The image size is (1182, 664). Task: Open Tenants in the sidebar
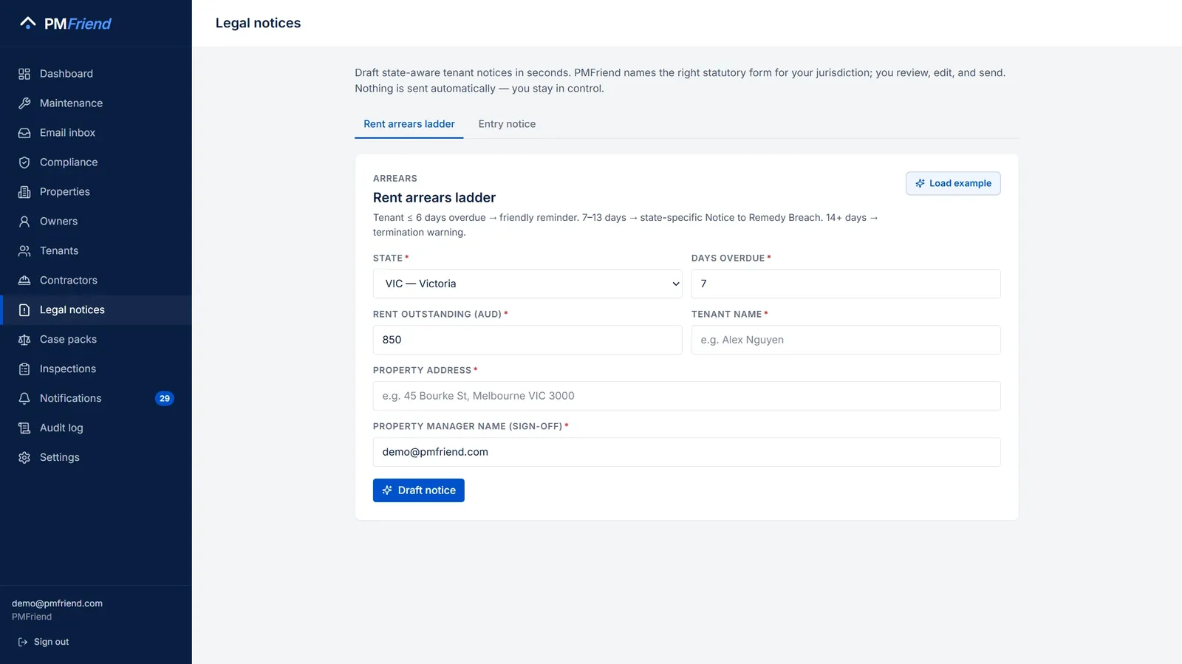(96, 251)
